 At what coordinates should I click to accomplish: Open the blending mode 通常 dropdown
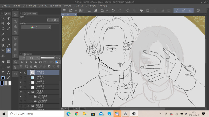pyautogui.click(x=33, y=58)
